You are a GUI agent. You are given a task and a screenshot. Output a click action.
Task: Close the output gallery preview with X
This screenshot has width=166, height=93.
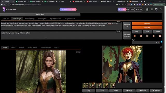[161, 47]
